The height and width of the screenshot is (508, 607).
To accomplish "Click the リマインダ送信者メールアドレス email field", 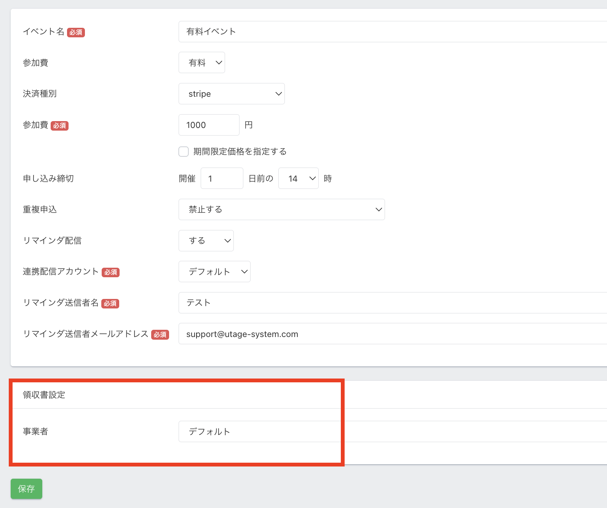I will pos(392,334).
